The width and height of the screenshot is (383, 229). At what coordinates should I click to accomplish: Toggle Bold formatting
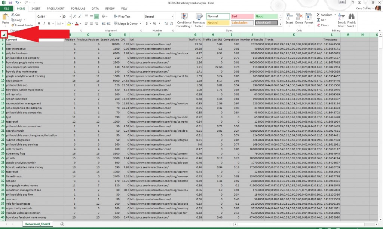point(39,24)
